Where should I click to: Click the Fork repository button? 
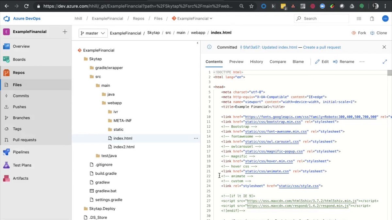(x=359, y=33)
